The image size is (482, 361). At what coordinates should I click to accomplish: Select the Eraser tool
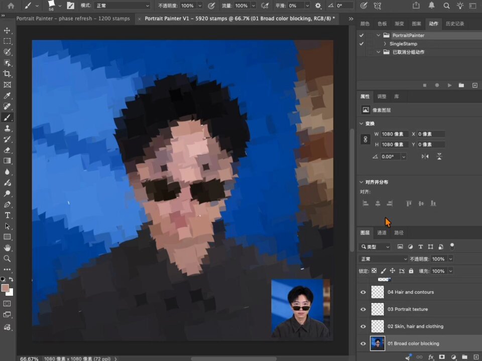[7, 150]
